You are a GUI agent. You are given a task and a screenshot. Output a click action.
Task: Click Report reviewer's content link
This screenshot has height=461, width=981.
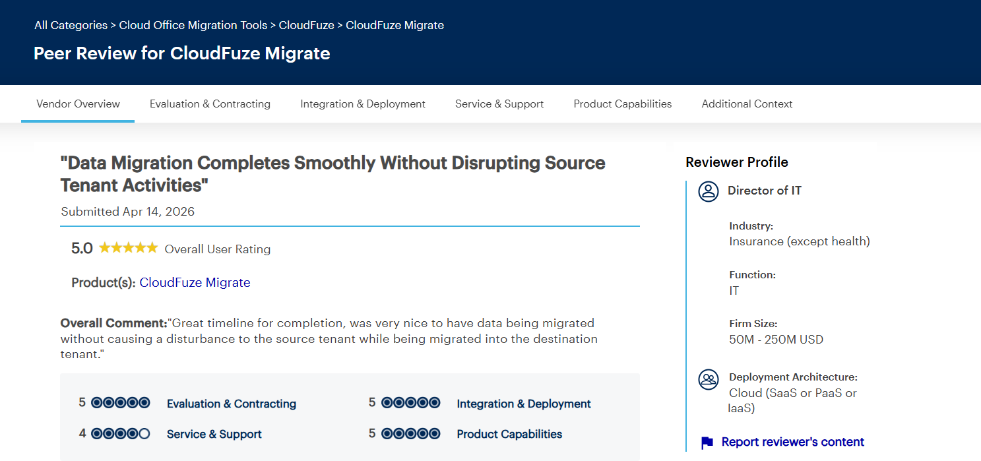click(793, 442)
